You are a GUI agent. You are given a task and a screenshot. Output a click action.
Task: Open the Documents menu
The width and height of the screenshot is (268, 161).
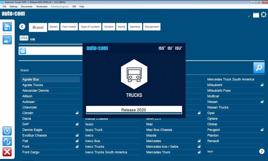pos(27,7)
